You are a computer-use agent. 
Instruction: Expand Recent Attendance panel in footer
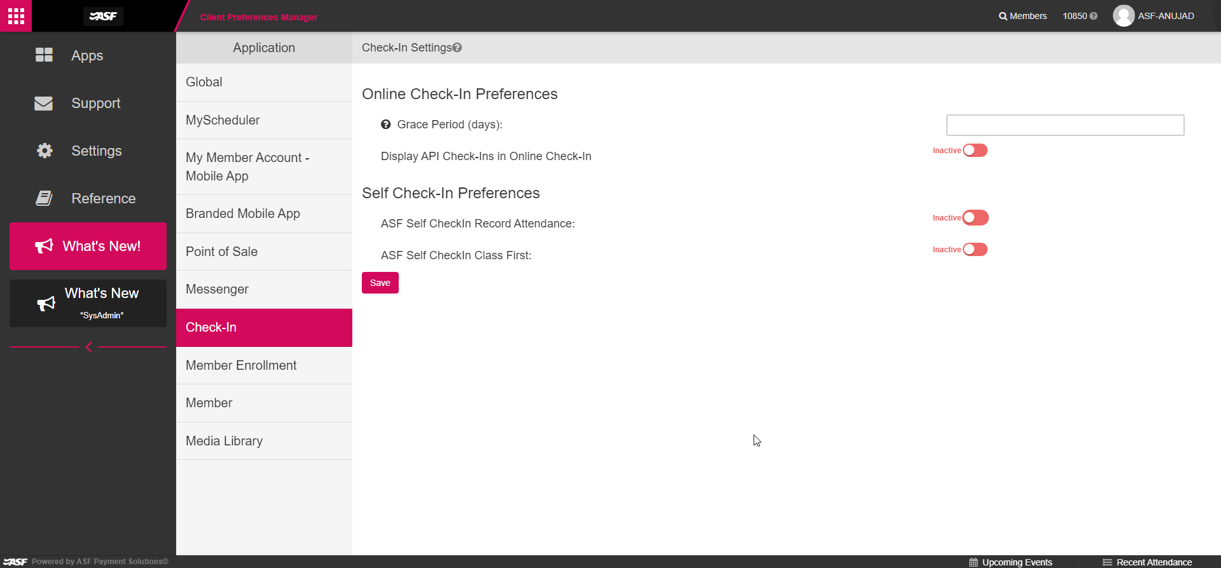(1147, 562)
